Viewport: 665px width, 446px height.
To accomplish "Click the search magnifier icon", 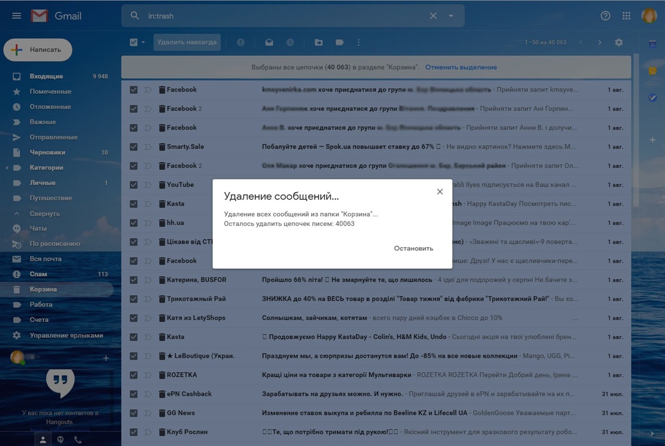I will (135, 16).
